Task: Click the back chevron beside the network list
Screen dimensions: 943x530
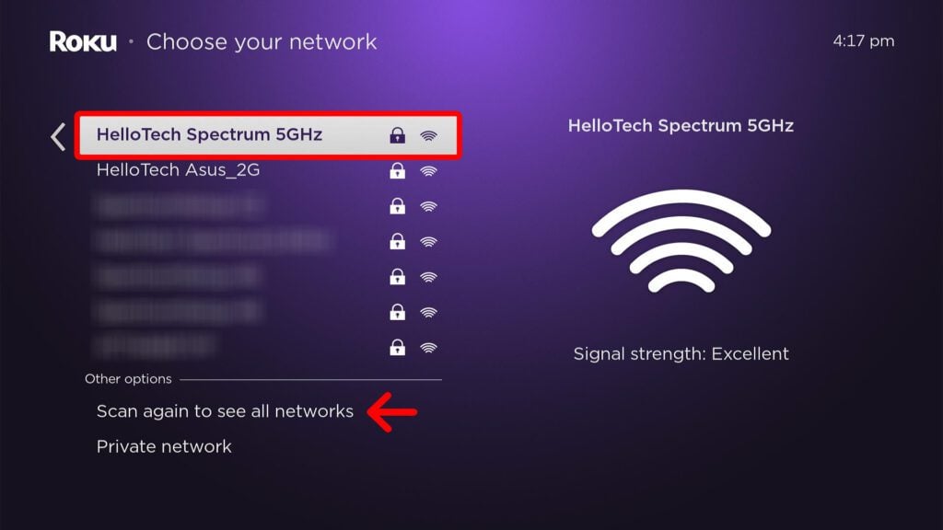Action: coord(57,135)
